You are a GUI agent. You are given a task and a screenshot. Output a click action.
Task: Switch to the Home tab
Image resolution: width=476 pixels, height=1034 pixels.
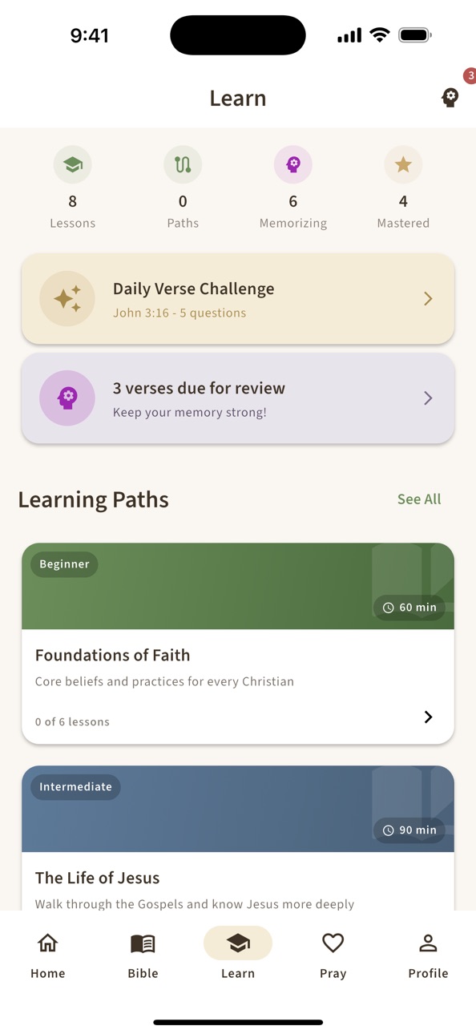click(x=48, y=955)
